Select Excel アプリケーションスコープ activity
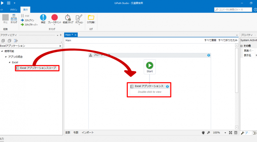Viewport: 257px width, 142px height. pos(37,68)
